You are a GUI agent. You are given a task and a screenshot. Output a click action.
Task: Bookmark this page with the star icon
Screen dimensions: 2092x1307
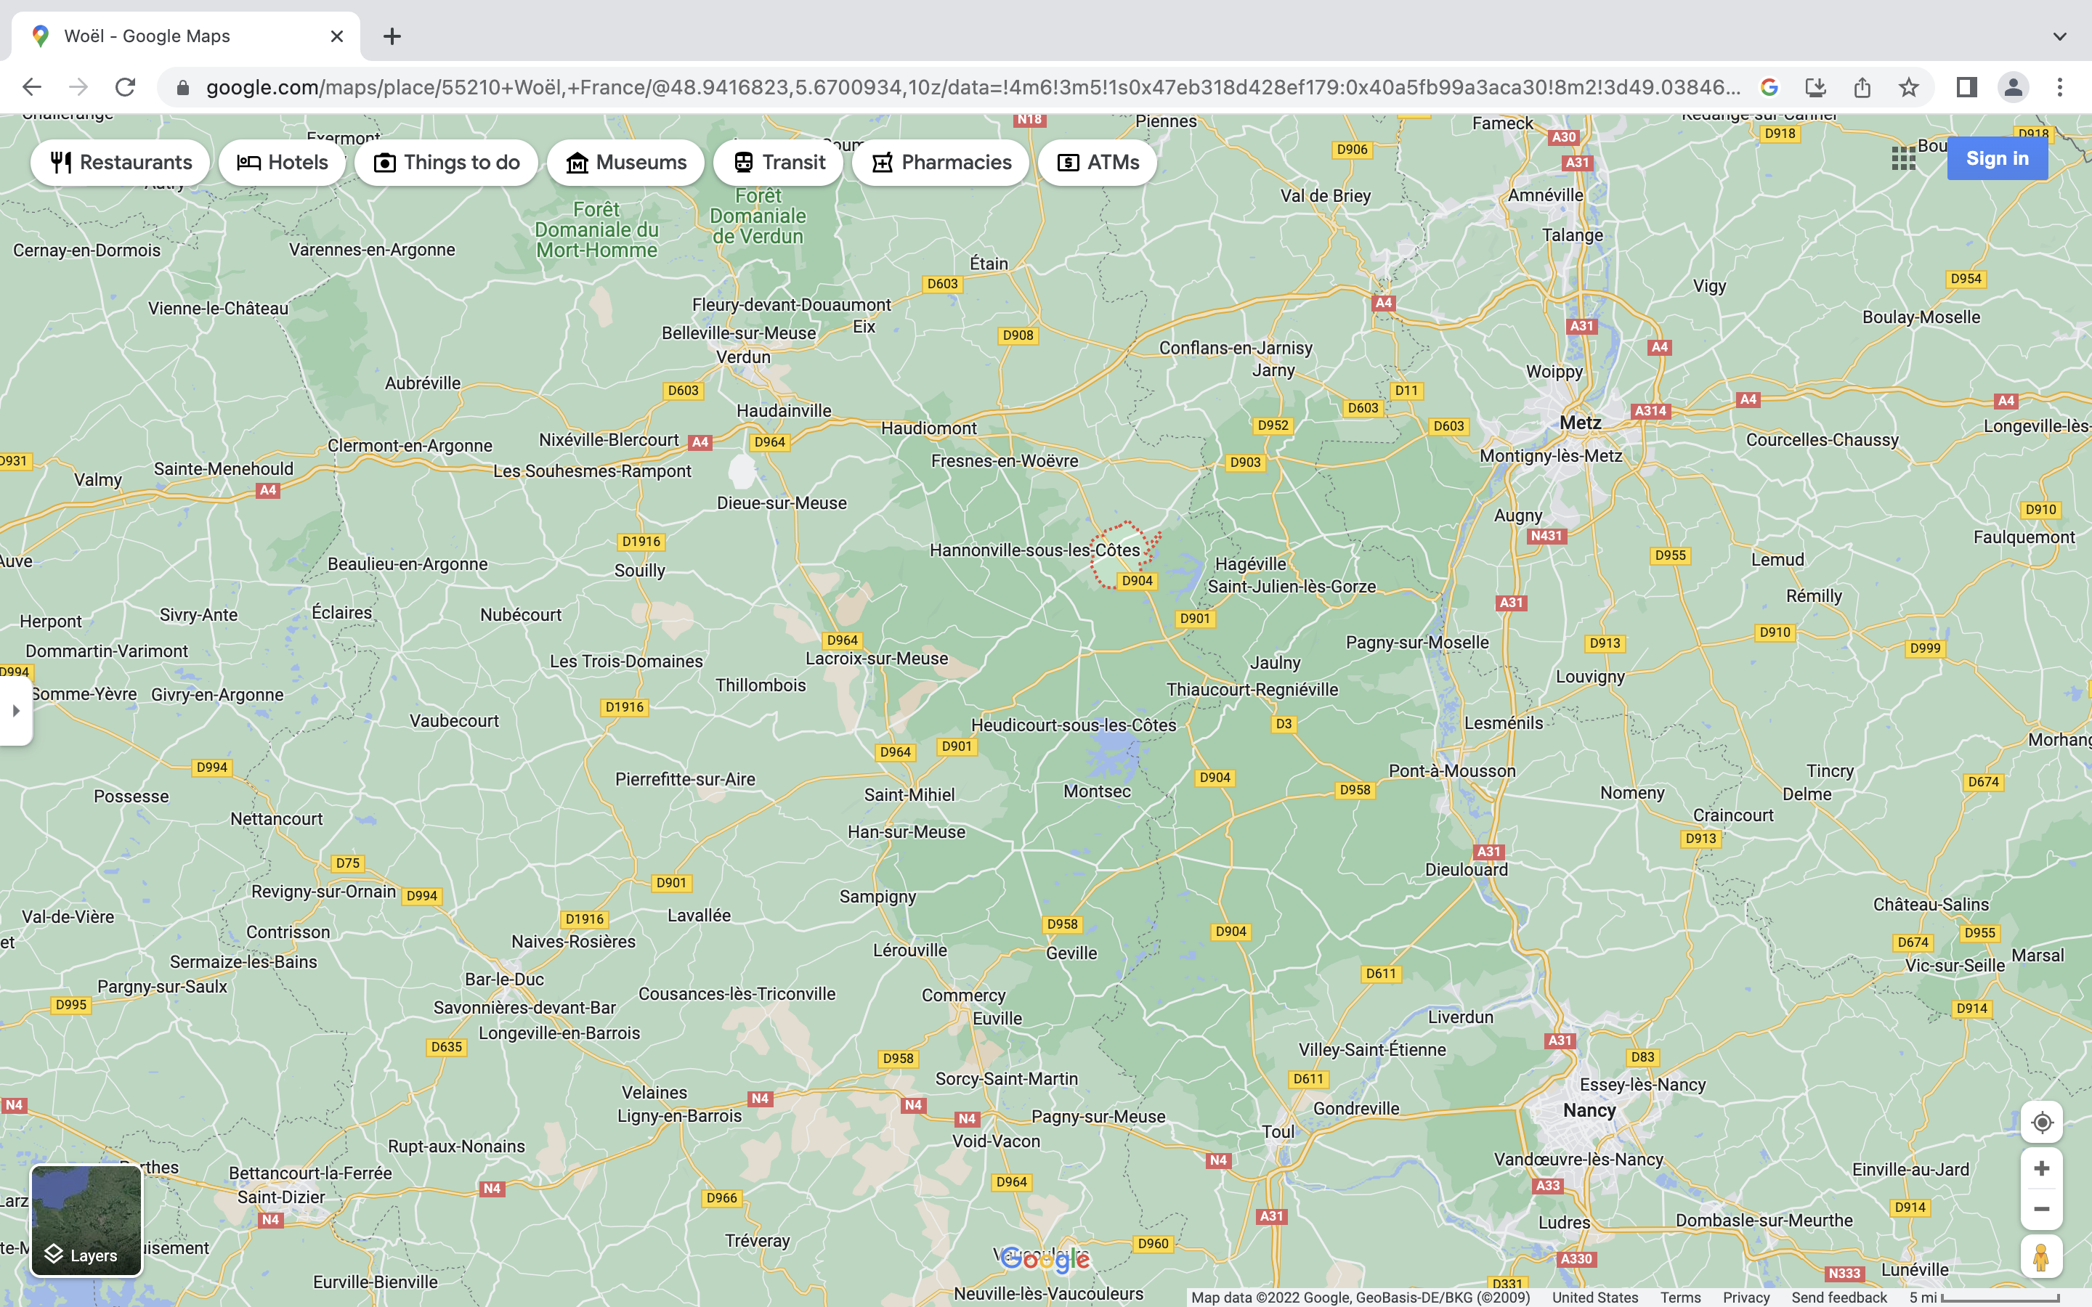pos(1909,87)
